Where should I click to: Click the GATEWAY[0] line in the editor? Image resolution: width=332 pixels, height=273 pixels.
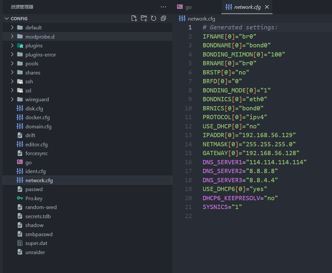point(251,153)
